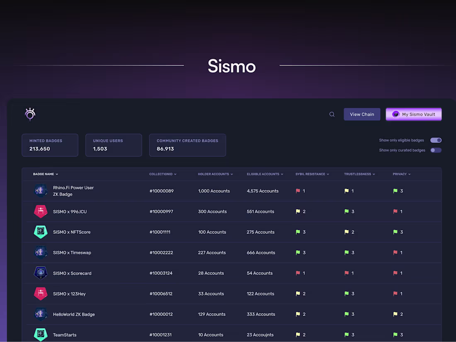Image resolution: width=456 pixels, height=342 pixels.
Task: Open search with the magnifier icon
Action: 332,114
